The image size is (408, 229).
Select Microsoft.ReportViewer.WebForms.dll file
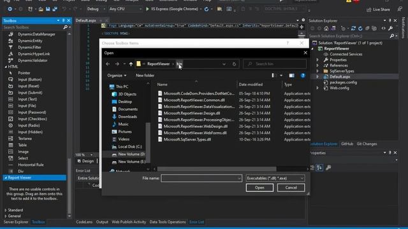pyautogui.click(x=195, y=133)
